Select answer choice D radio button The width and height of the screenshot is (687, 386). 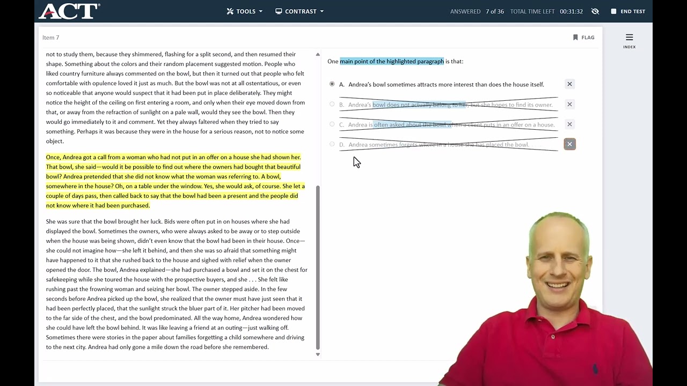332,144
